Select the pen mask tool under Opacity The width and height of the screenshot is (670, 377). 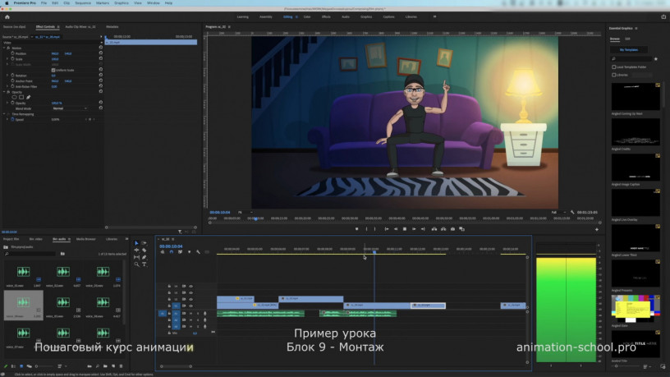[26, 96]
